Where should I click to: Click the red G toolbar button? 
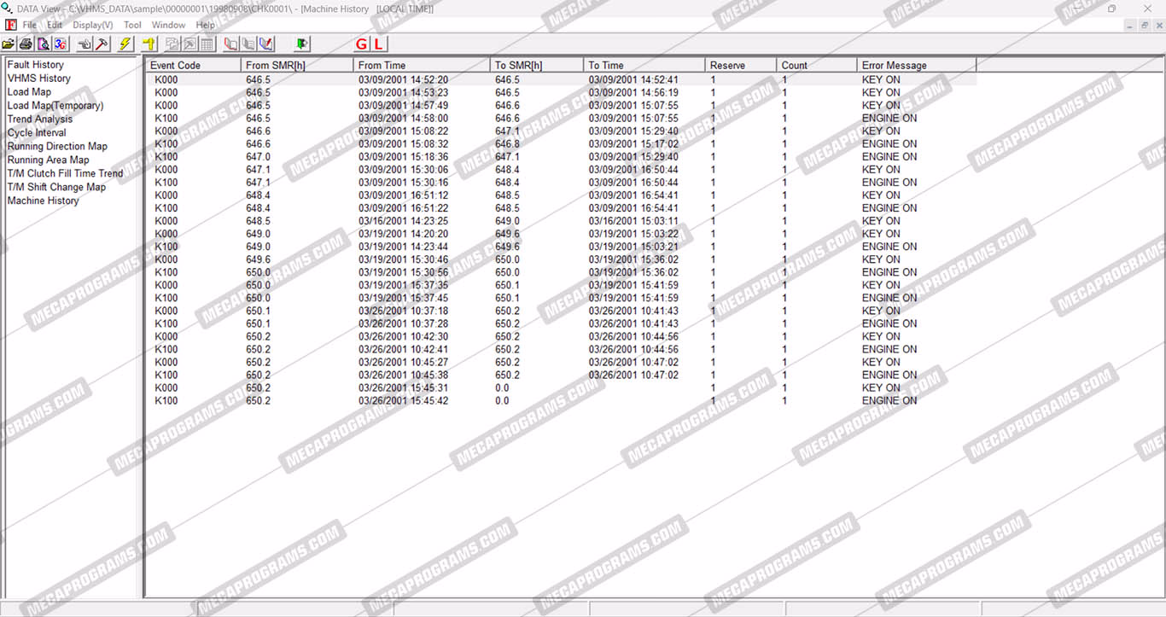tap(361, 44)
